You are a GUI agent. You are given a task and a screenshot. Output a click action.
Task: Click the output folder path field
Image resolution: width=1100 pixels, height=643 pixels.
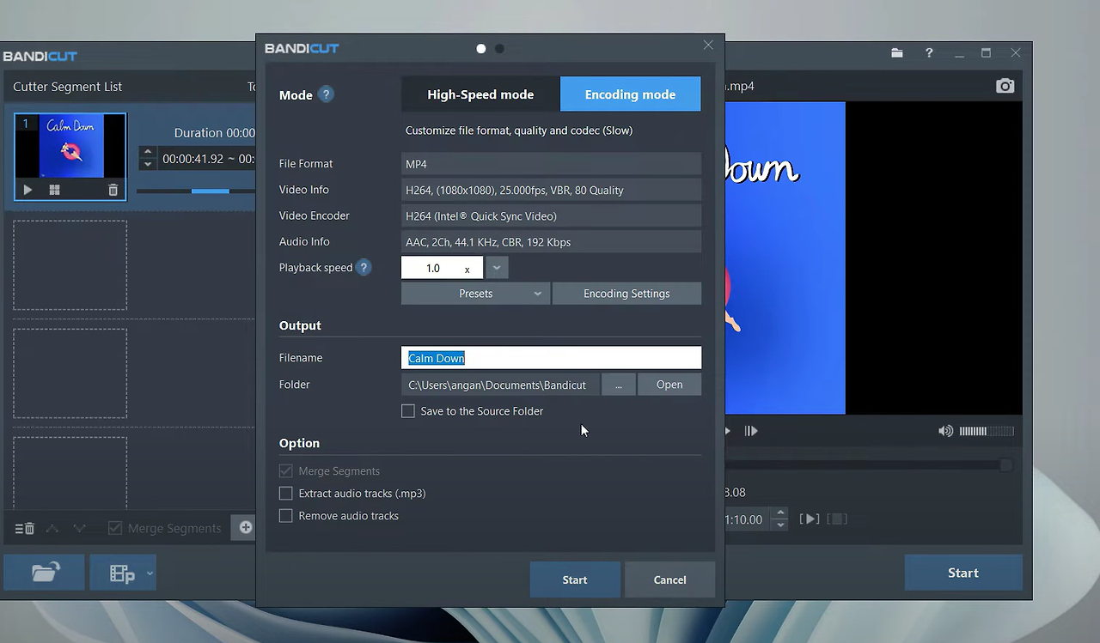500,385
